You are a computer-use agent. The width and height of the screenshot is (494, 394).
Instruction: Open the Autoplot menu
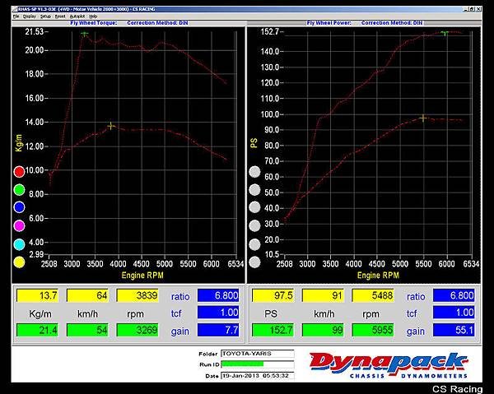[77, 16]
